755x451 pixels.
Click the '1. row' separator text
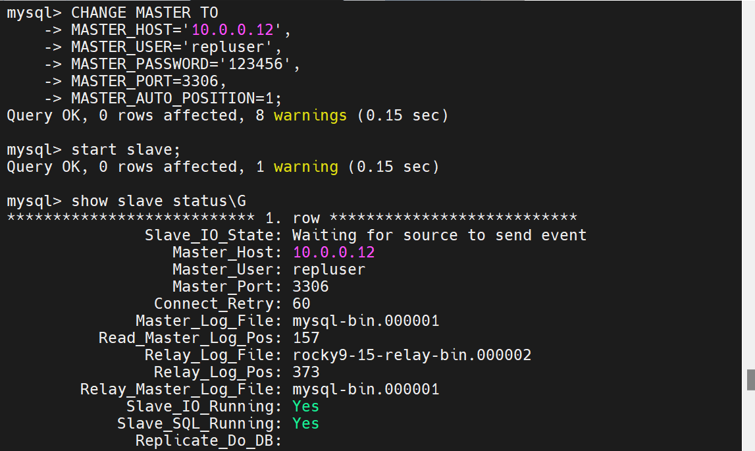point(292,219)
